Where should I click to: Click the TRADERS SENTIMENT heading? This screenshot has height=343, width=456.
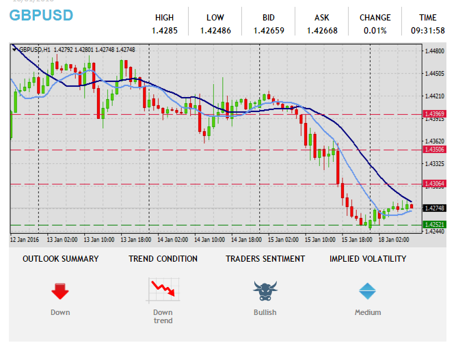tap(265, 259)
